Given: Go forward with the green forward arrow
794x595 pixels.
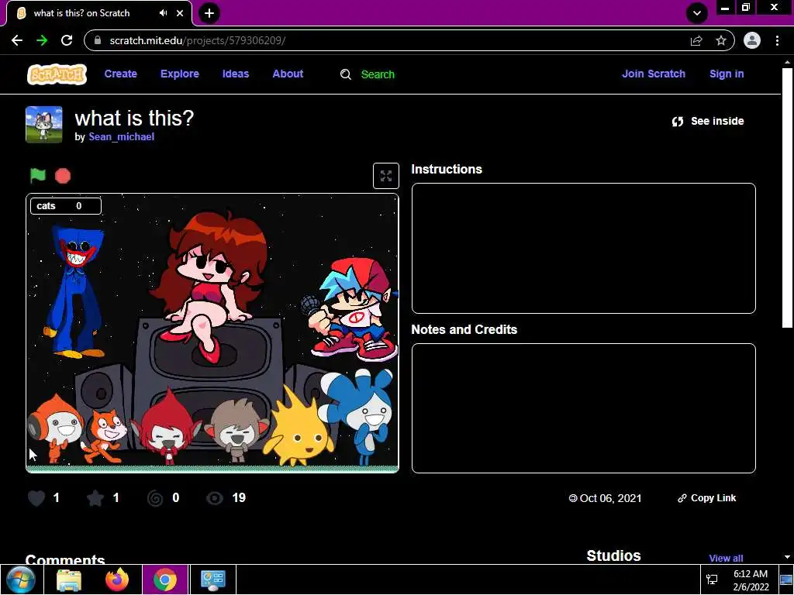Looking at the screenshot, I should 42,40.
